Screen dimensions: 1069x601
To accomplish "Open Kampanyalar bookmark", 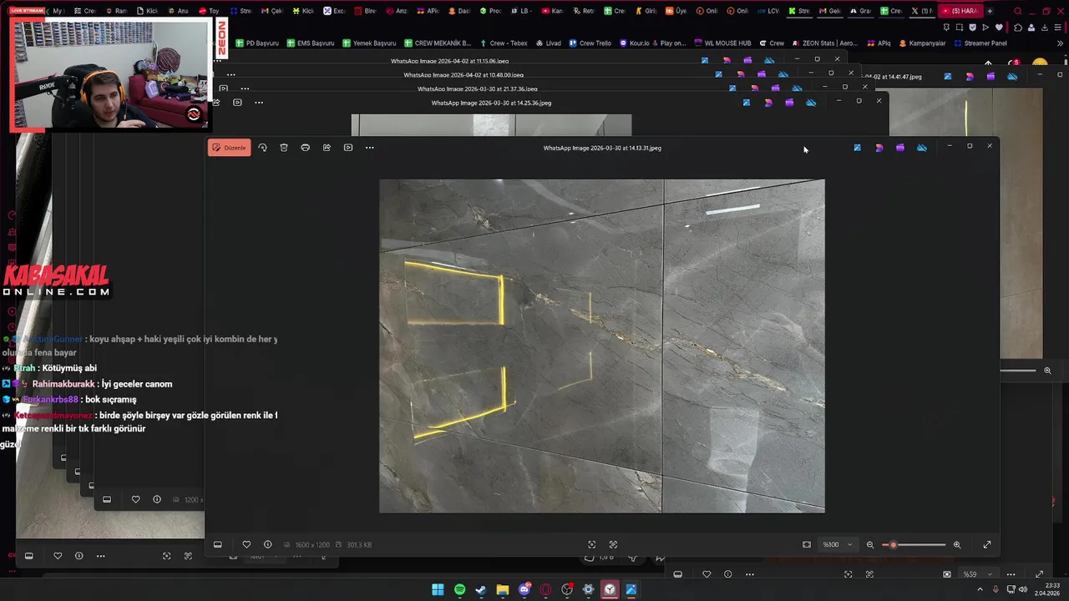I will [x=922, y=43].
